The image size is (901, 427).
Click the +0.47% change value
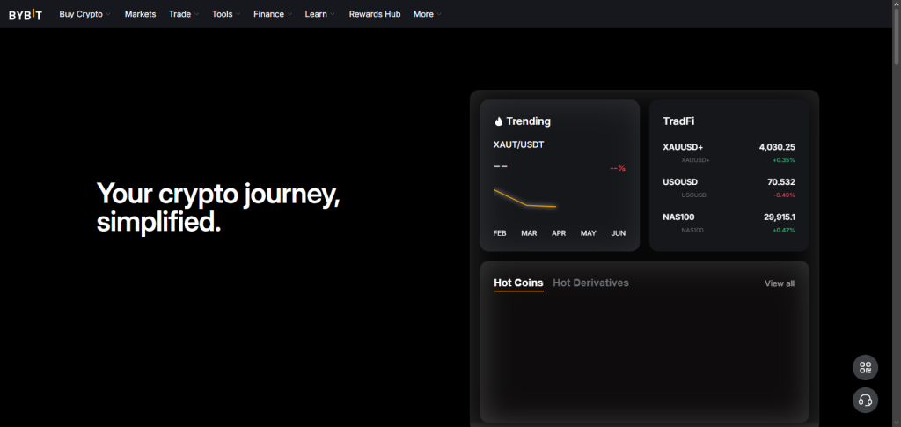click(784, 231)
